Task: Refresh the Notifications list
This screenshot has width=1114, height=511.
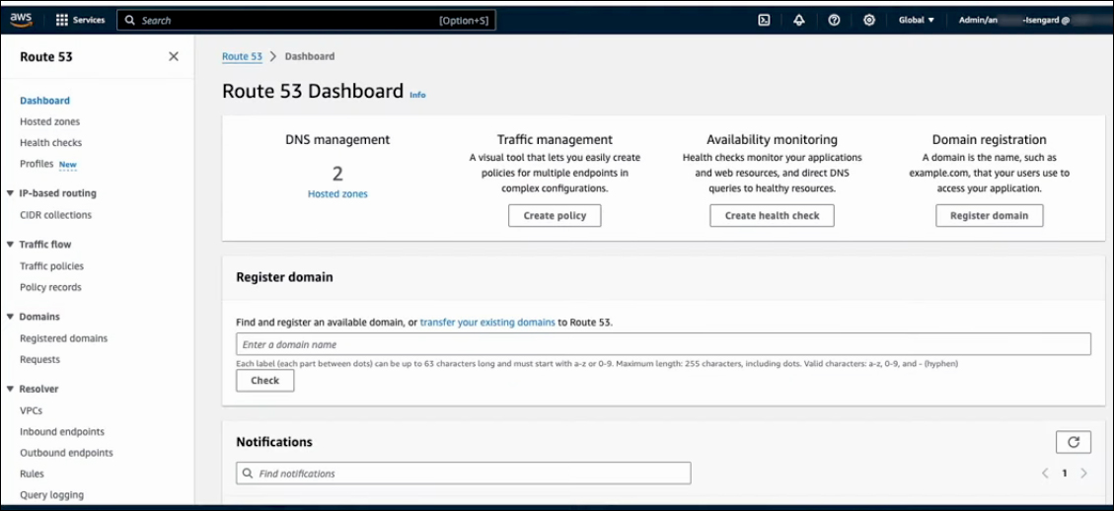Action: pyautogui.click(x=1073, y=442)
